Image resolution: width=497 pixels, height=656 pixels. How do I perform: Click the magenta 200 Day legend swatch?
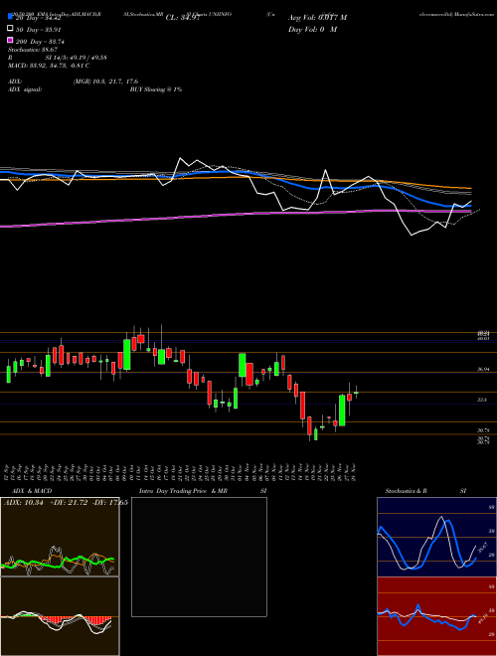coord(11,40)
